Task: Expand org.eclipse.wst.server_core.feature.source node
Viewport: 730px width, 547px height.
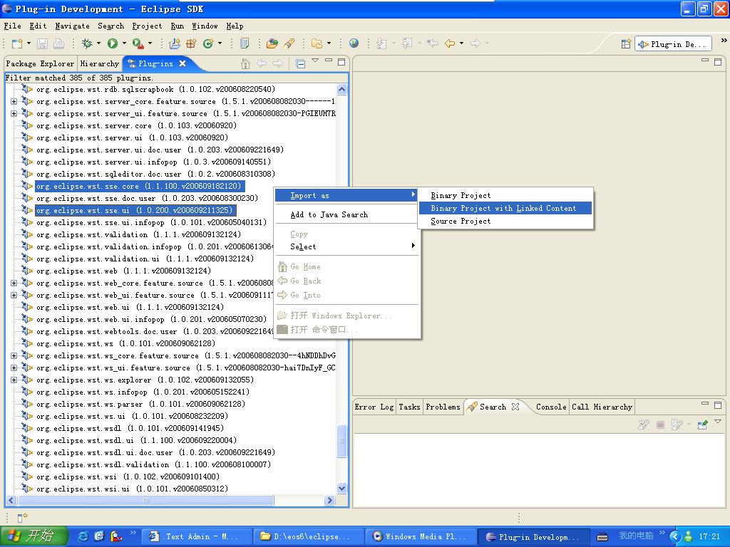Action: click(x=14, y=101)
